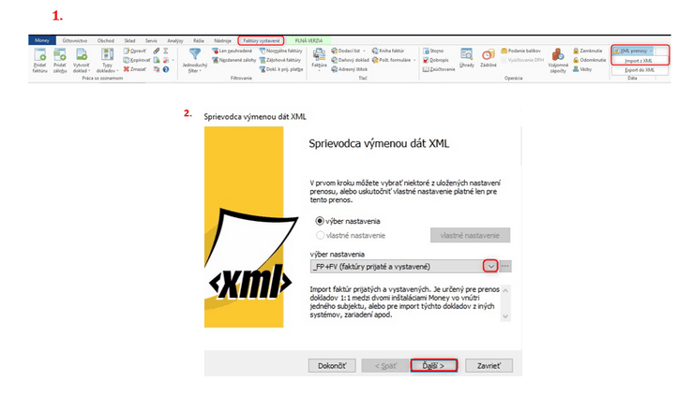Viewport: 692px width, 396px height.
Task: Open the Úhrady tool in ribbon
Action: tap(467, 56)
